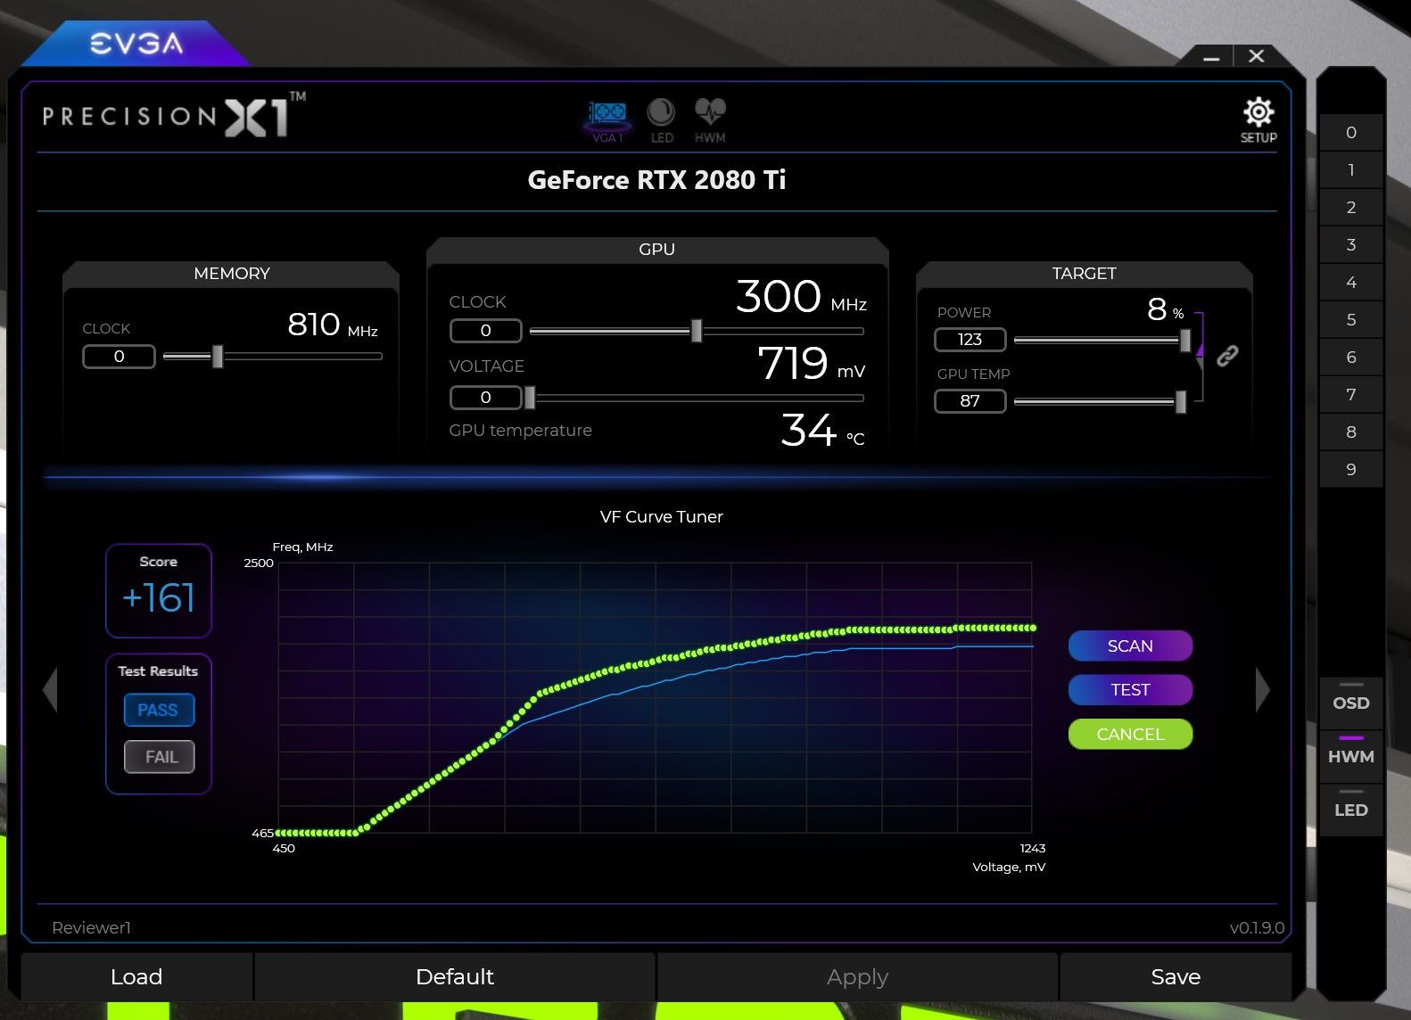Click the PASS test result indicator
1411x1020 pixels.
pyautogui.click(x=159, y=710)
